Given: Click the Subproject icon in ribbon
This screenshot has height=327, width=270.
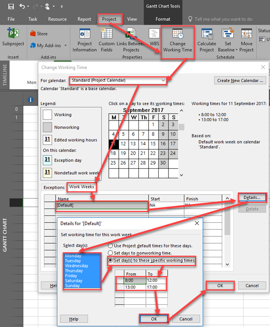Looking at the screenshot, I should pos(13,35).
